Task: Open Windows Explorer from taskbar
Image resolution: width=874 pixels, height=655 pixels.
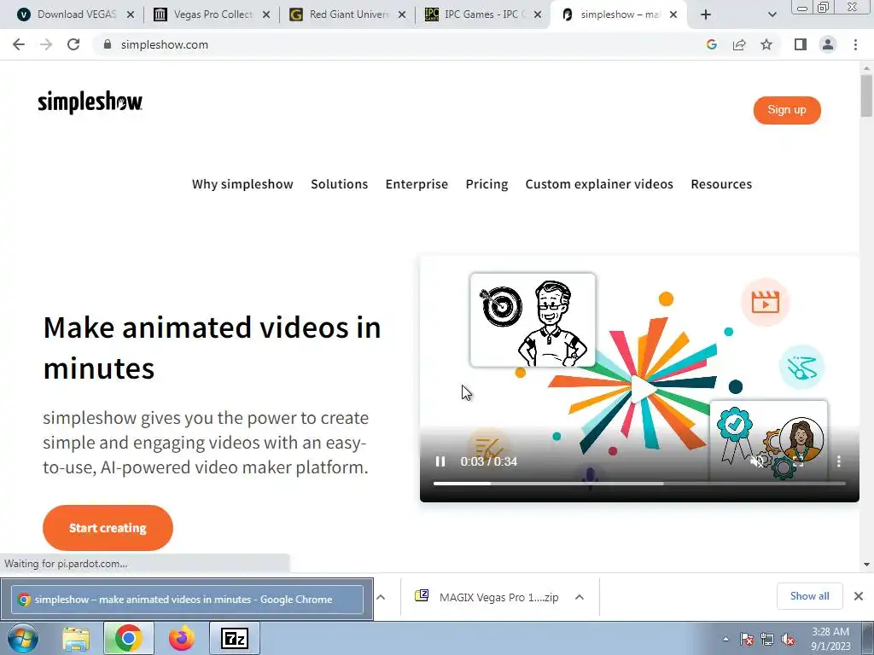Action: pos(76,638)
